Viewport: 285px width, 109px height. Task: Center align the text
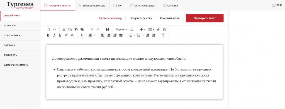pyautogui.click(x=109, y=35)
